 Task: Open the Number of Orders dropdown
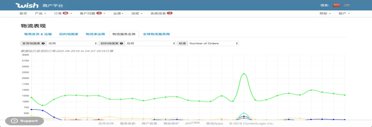[x=213, y=44]
